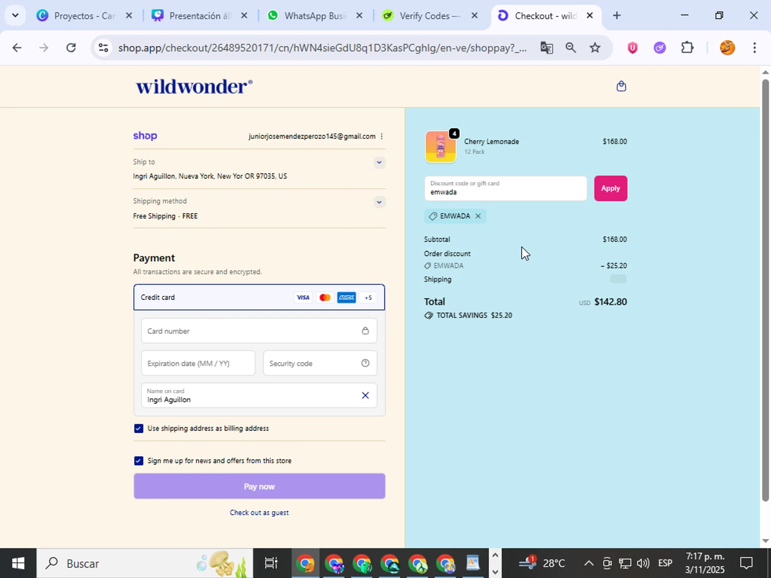Click the Shop Pay logo
The width and height of the screenshot is (771, 578).
145,136
